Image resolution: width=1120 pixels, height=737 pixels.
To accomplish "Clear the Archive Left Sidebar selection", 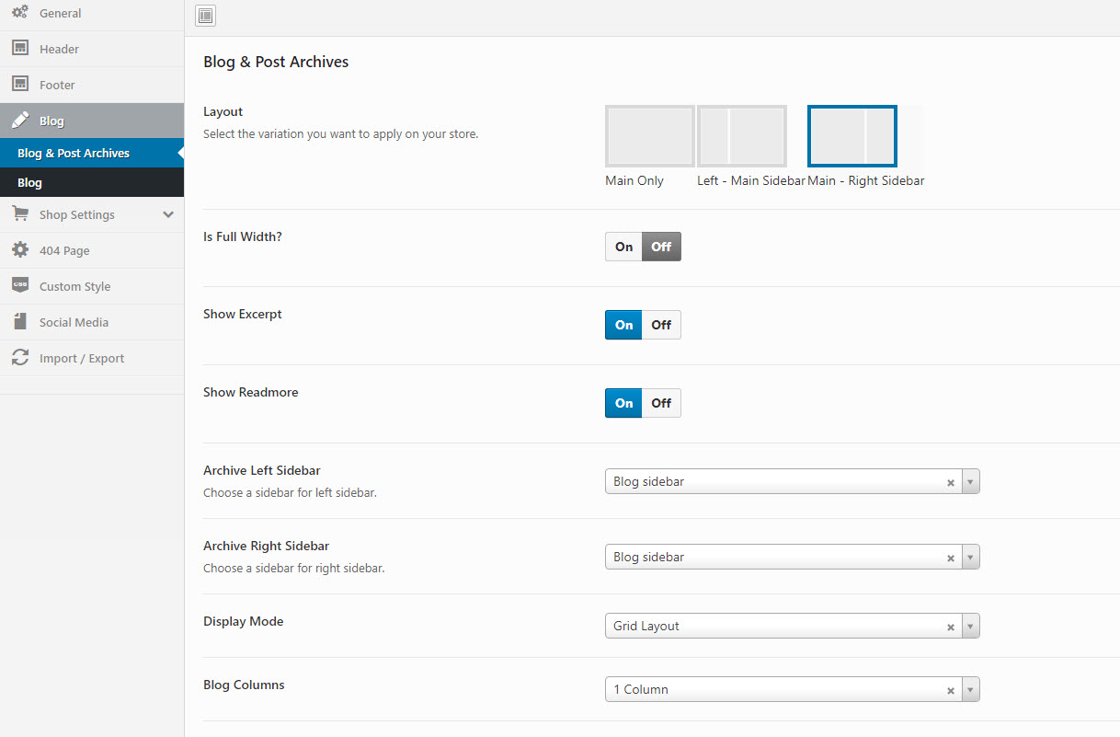I will click(951, 482).
